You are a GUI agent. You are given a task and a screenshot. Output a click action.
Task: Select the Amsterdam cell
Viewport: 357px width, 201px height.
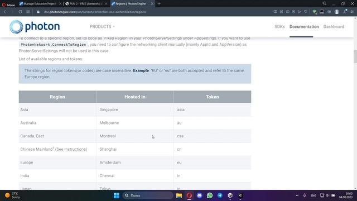point(135,162)
